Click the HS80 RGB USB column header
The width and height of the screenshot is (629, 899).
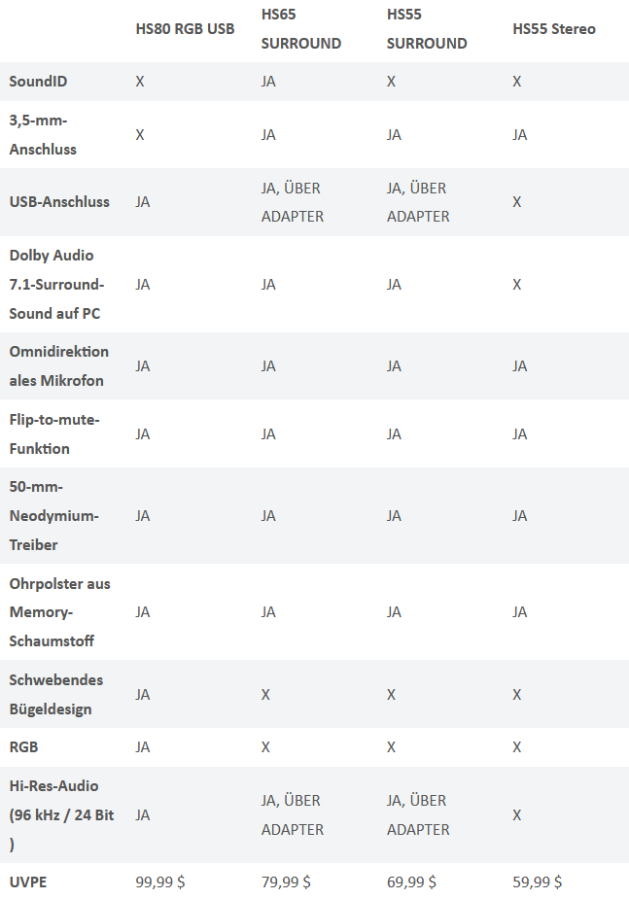(x=185, y=28)
